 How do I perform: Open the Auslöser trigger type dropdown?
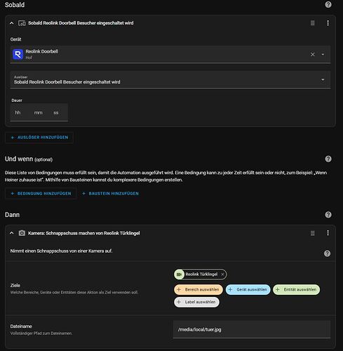[x=170, y=79]
